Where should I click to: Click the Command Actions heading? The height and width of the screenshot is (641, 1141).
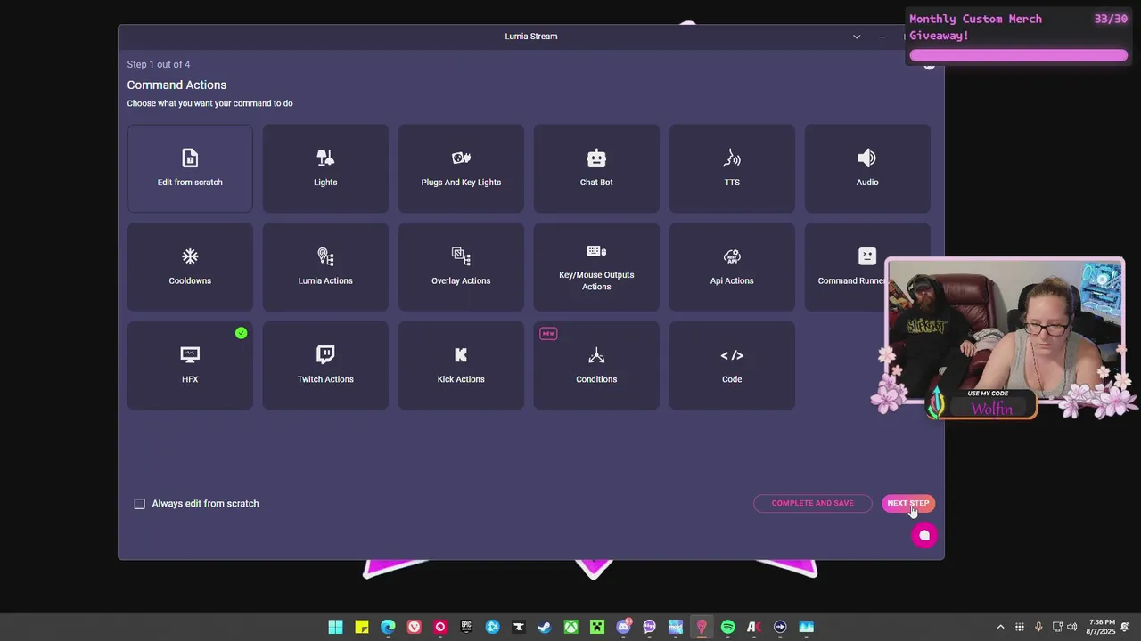click(x=176, y=85)
